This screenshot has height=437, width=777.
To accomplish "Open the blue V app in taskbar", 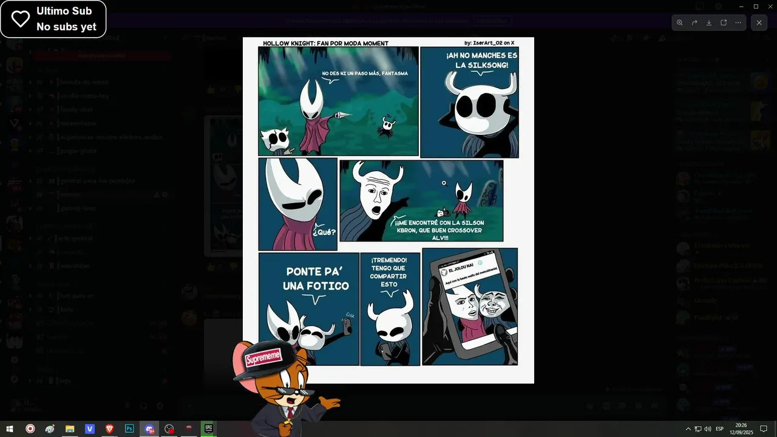I will (90, 429).
